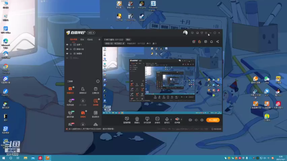The image size is (287, 161).
Task: Click the orange Douyu companion taskbar icon
Action: (48, 158)
